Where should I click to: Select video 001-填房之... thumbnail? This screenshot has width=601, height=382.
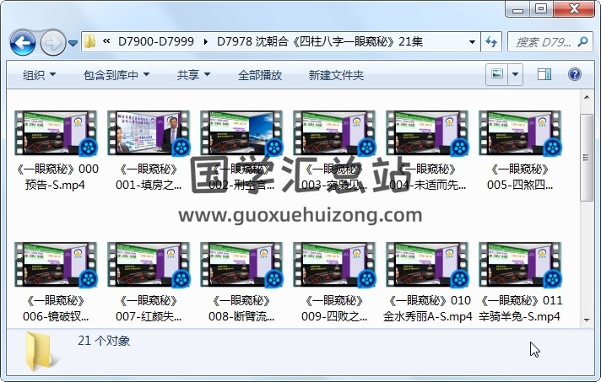pyautogui.click(x=149, y=133)
